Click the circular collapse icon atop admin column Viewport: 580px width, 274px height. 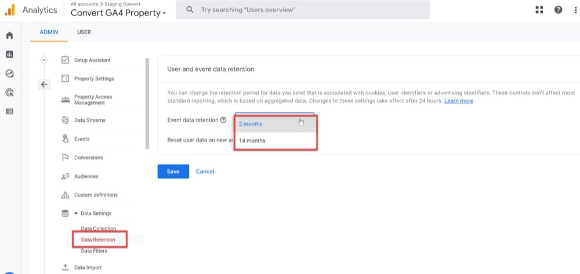tap(44, 60)
